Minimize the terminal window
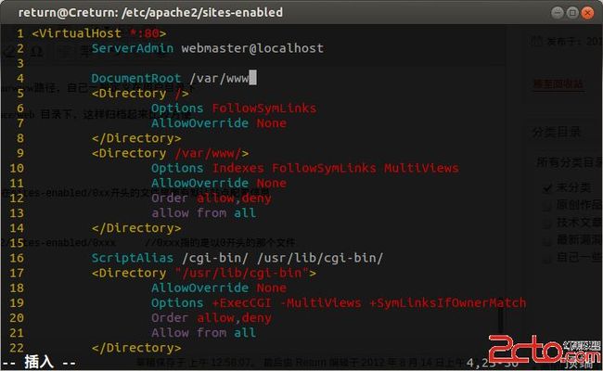Screen dimensions: 603x371 558,13
